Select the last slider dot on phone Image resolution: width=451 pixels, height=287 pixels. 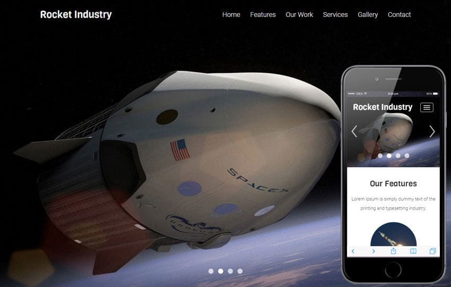coord(407,156)
